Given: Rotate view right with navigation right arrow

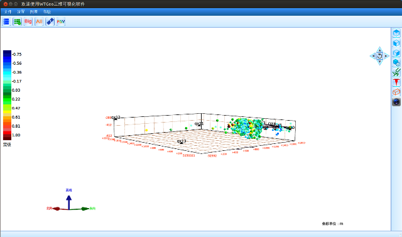Looking at the screenshot, I should [x=386, y=56].
